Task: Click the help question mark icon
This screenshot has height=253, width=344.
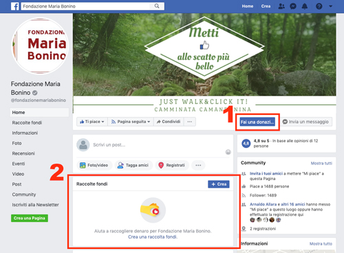Action: pos(319,6)
